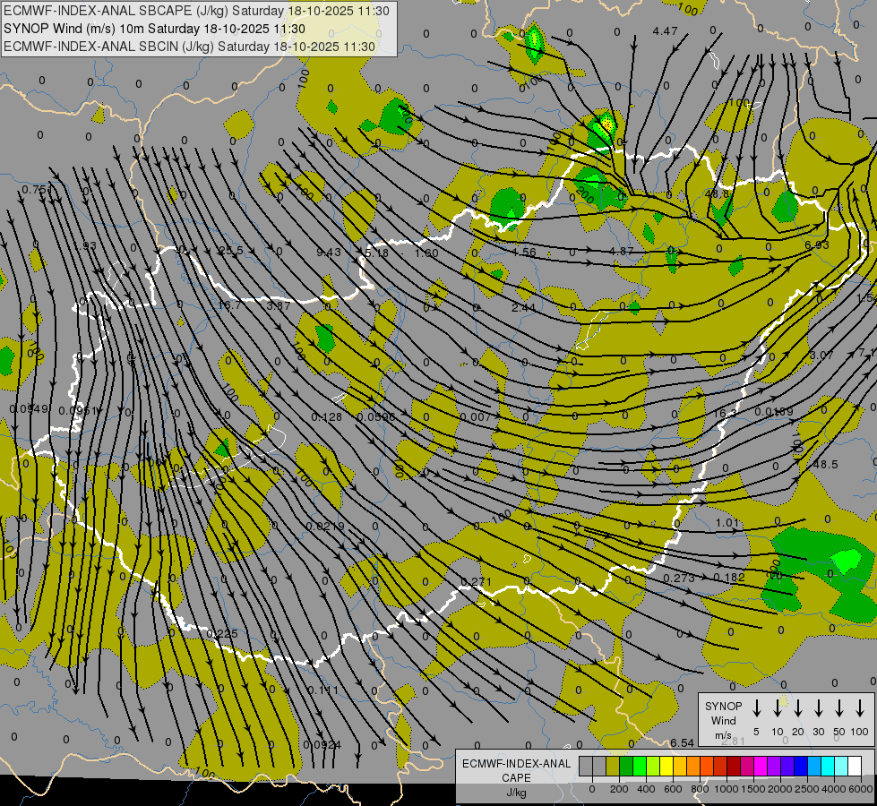Click the 0.0949 value on the map
The image size is (877, 806).
point(29,409)
